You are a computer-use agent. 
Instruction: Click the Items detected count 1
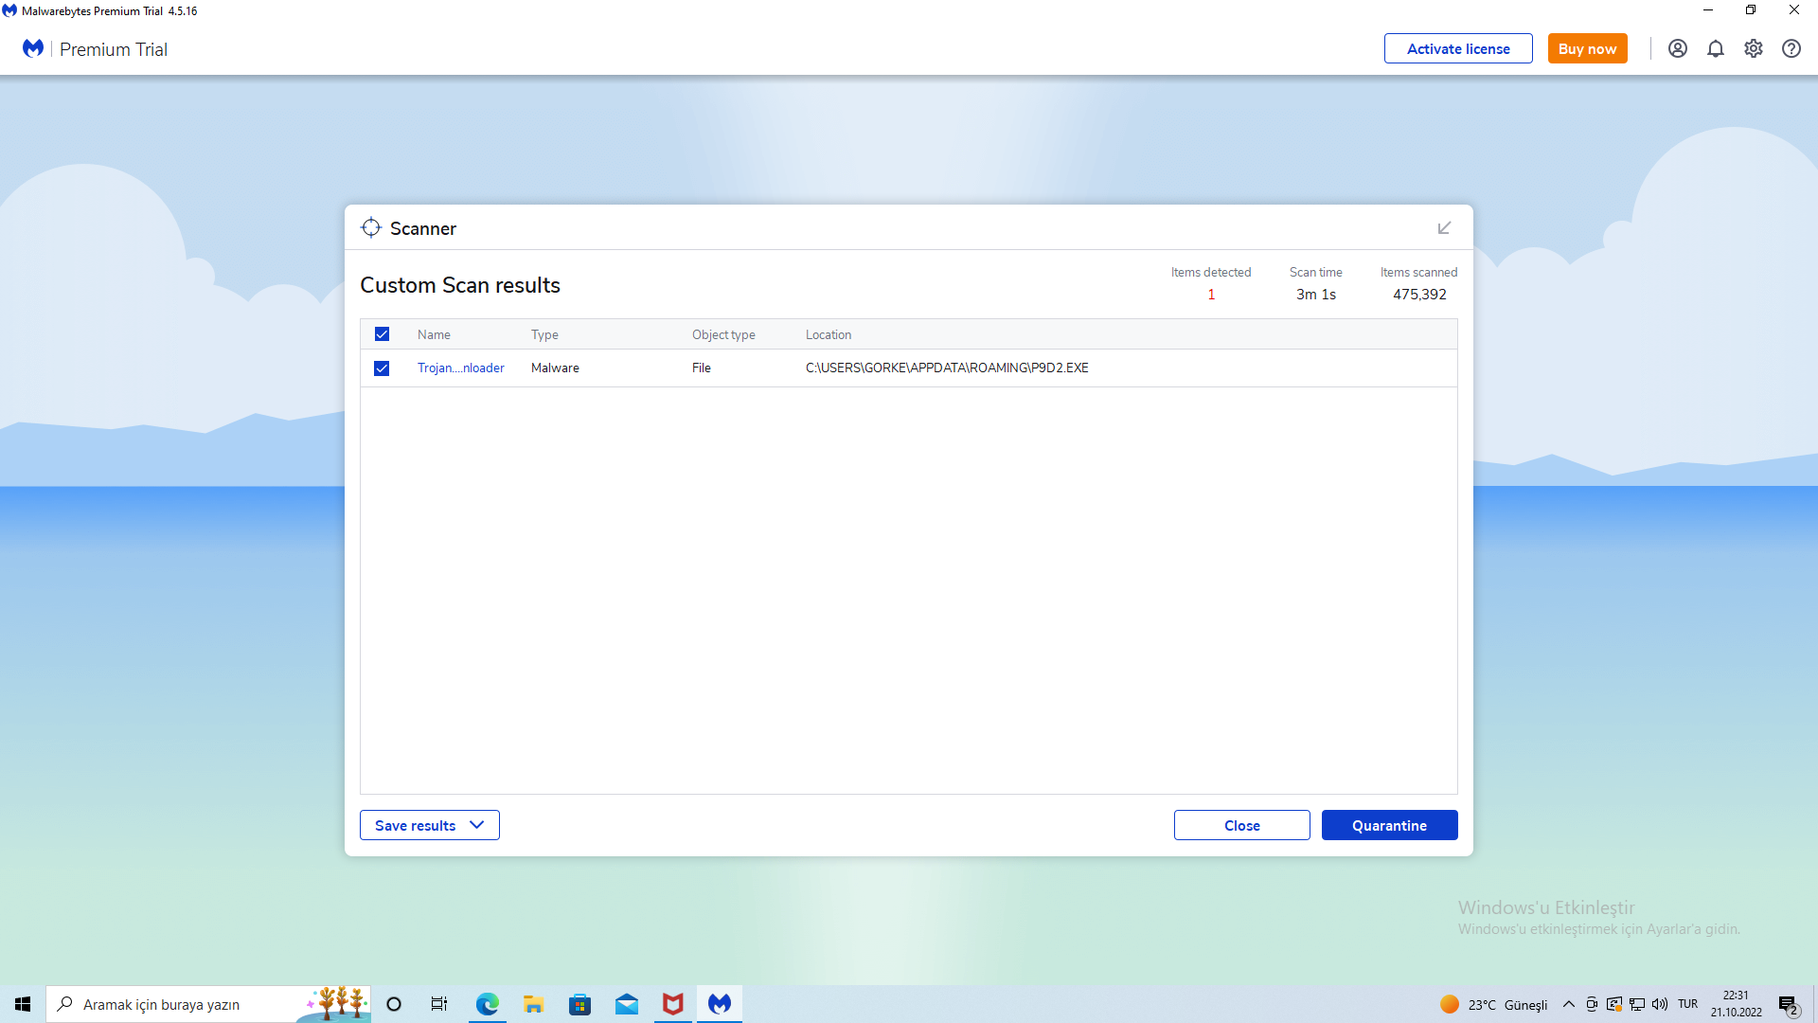coord(1211,295)
